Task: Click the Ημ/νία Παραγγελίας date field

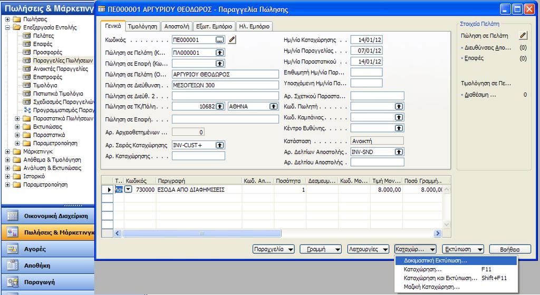Action: [367, 51]
